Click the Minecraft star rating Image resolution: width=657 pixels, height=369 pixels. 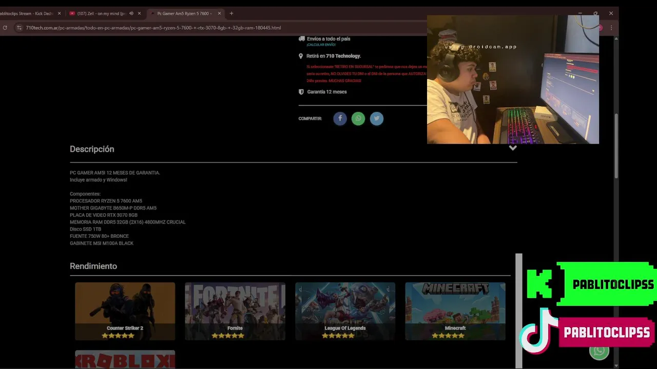(x=448, y=336)
